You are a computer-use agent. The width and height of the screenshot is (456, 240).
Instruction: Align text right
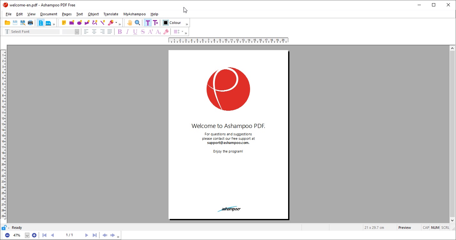[102, 32]
